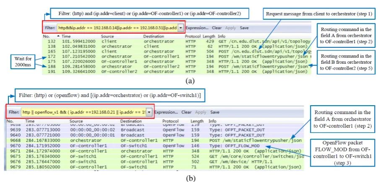Viewport: 378px width, 182px height.
Task: Select packet number 175
Action: [177, 62]
